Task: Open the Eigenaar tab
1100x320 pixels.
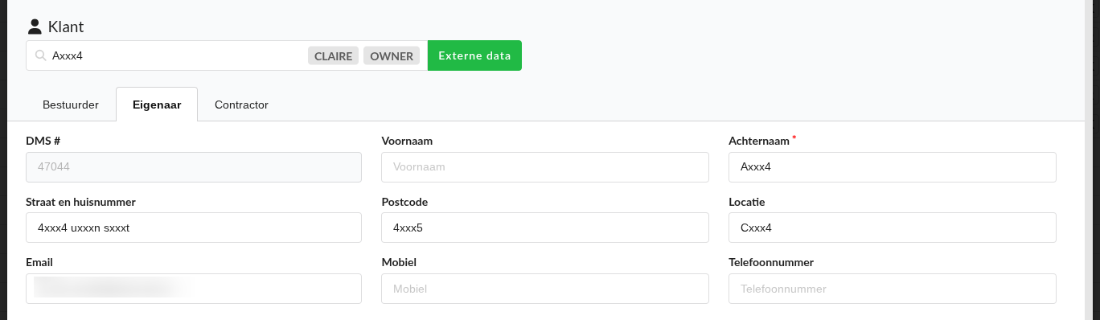Action: [x=157, y=105]
